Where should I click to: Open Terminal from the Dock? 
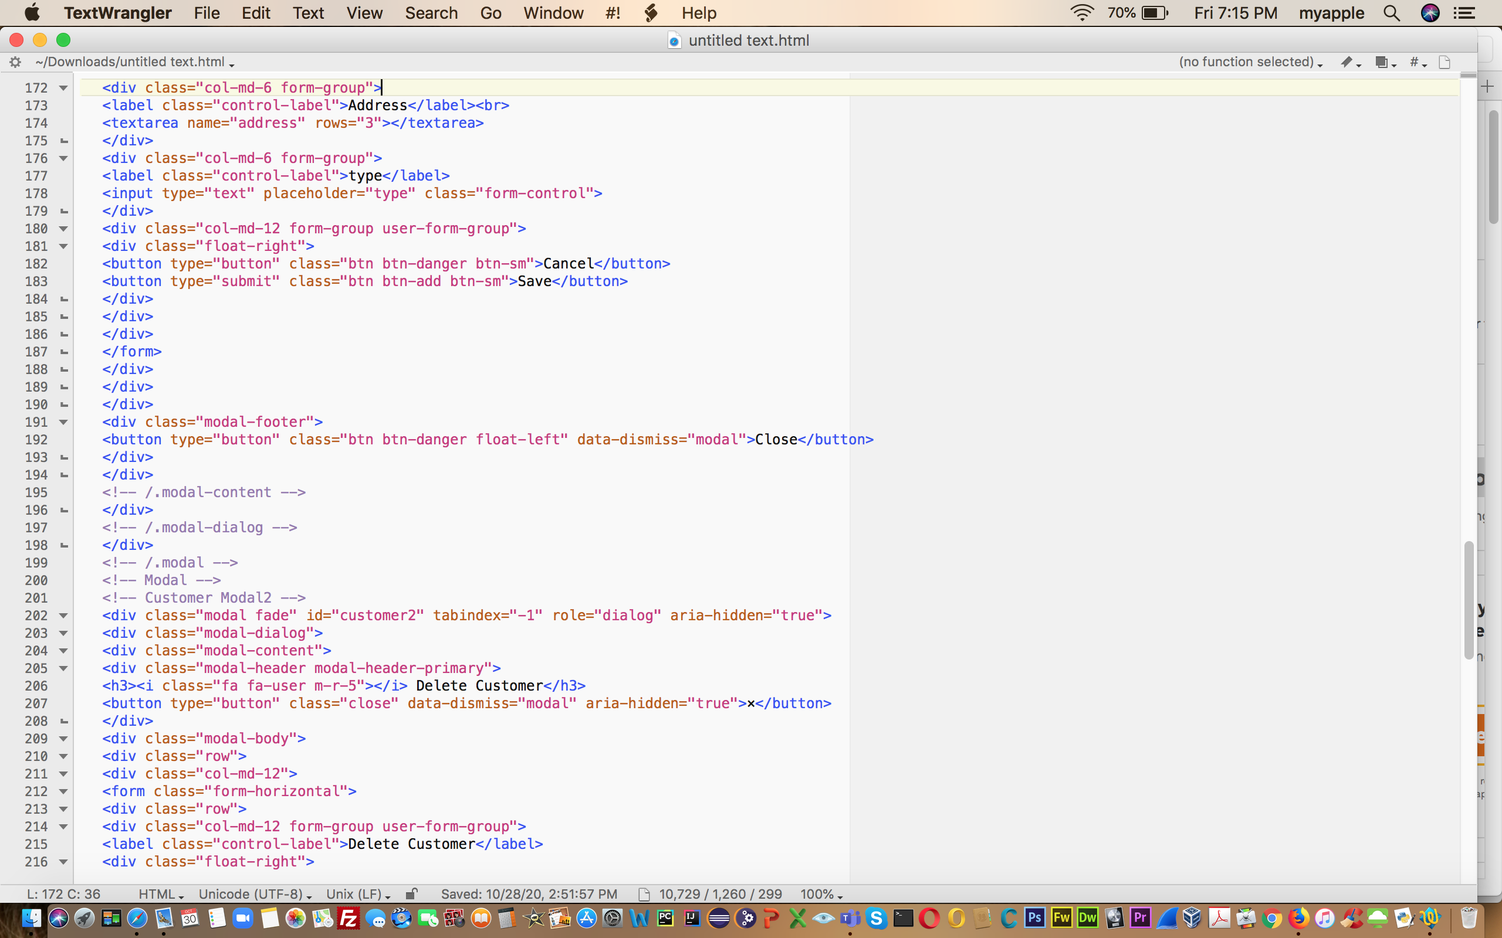pos(903,917)
